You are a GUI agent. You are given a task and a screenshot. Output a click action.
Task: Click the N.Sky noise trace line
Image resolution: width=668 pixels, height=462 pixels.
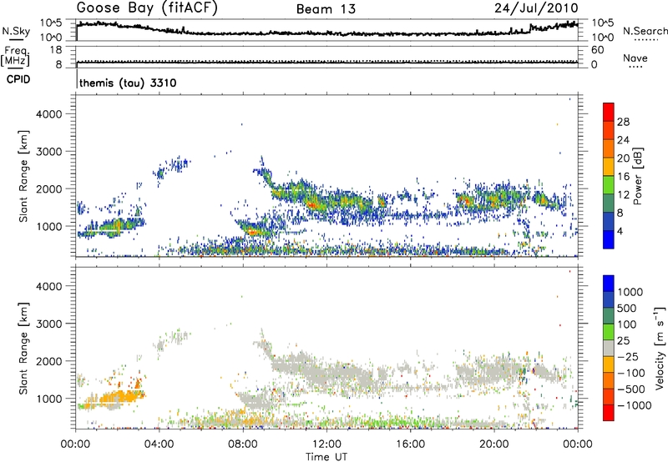click(x=326, y=33)
